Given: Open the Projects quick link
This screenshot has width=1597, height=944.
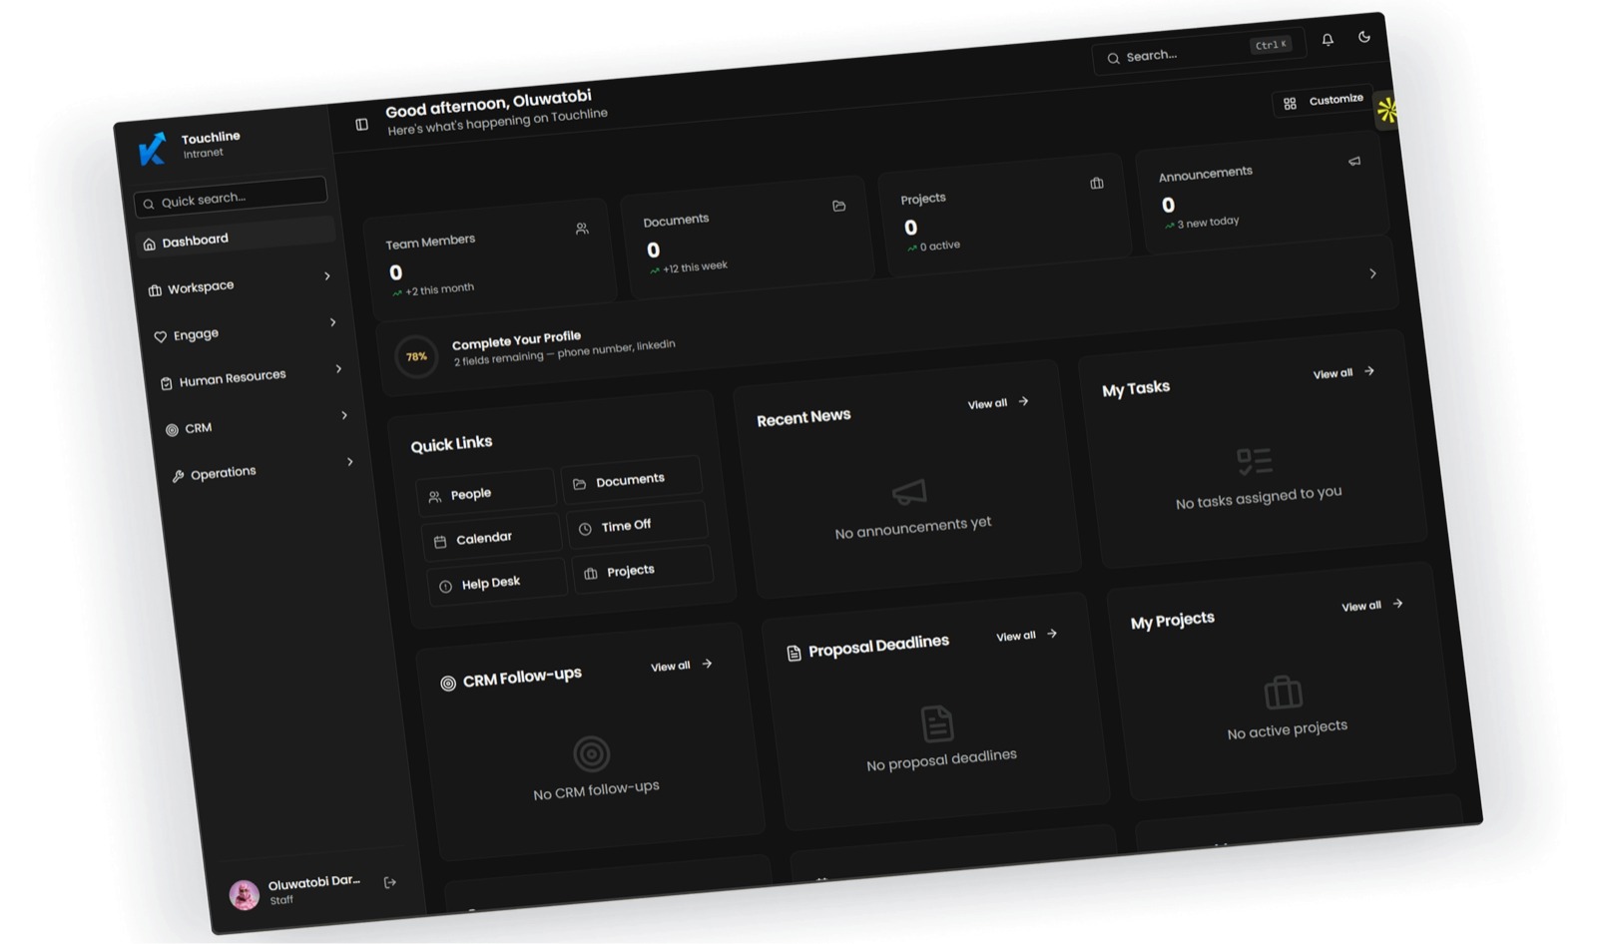Looking at the screenshot, I should point(644,570).
